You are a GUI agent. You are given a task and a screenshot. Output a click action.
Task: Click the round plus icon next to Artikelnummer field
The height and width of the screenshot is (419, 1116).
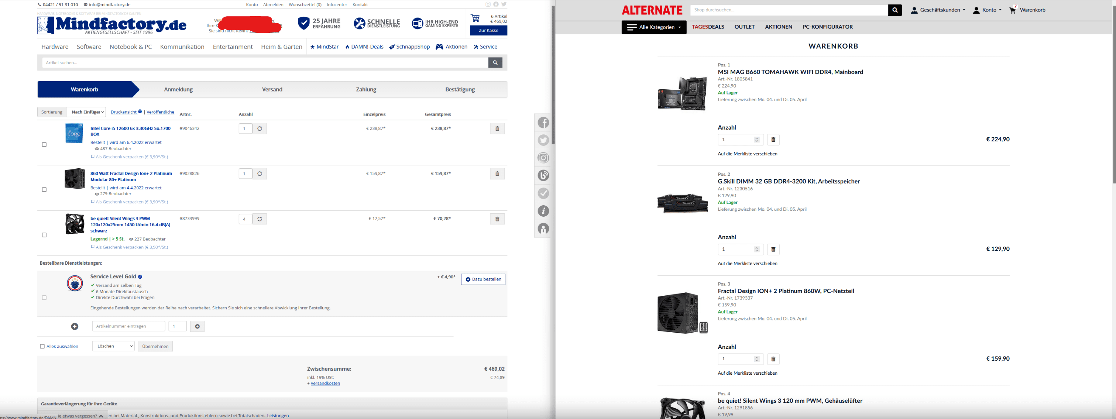(x=75, y=326)
